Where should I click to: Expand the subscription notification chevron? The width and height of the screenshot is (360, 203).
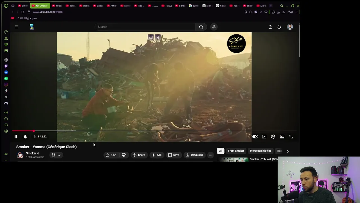59,155
